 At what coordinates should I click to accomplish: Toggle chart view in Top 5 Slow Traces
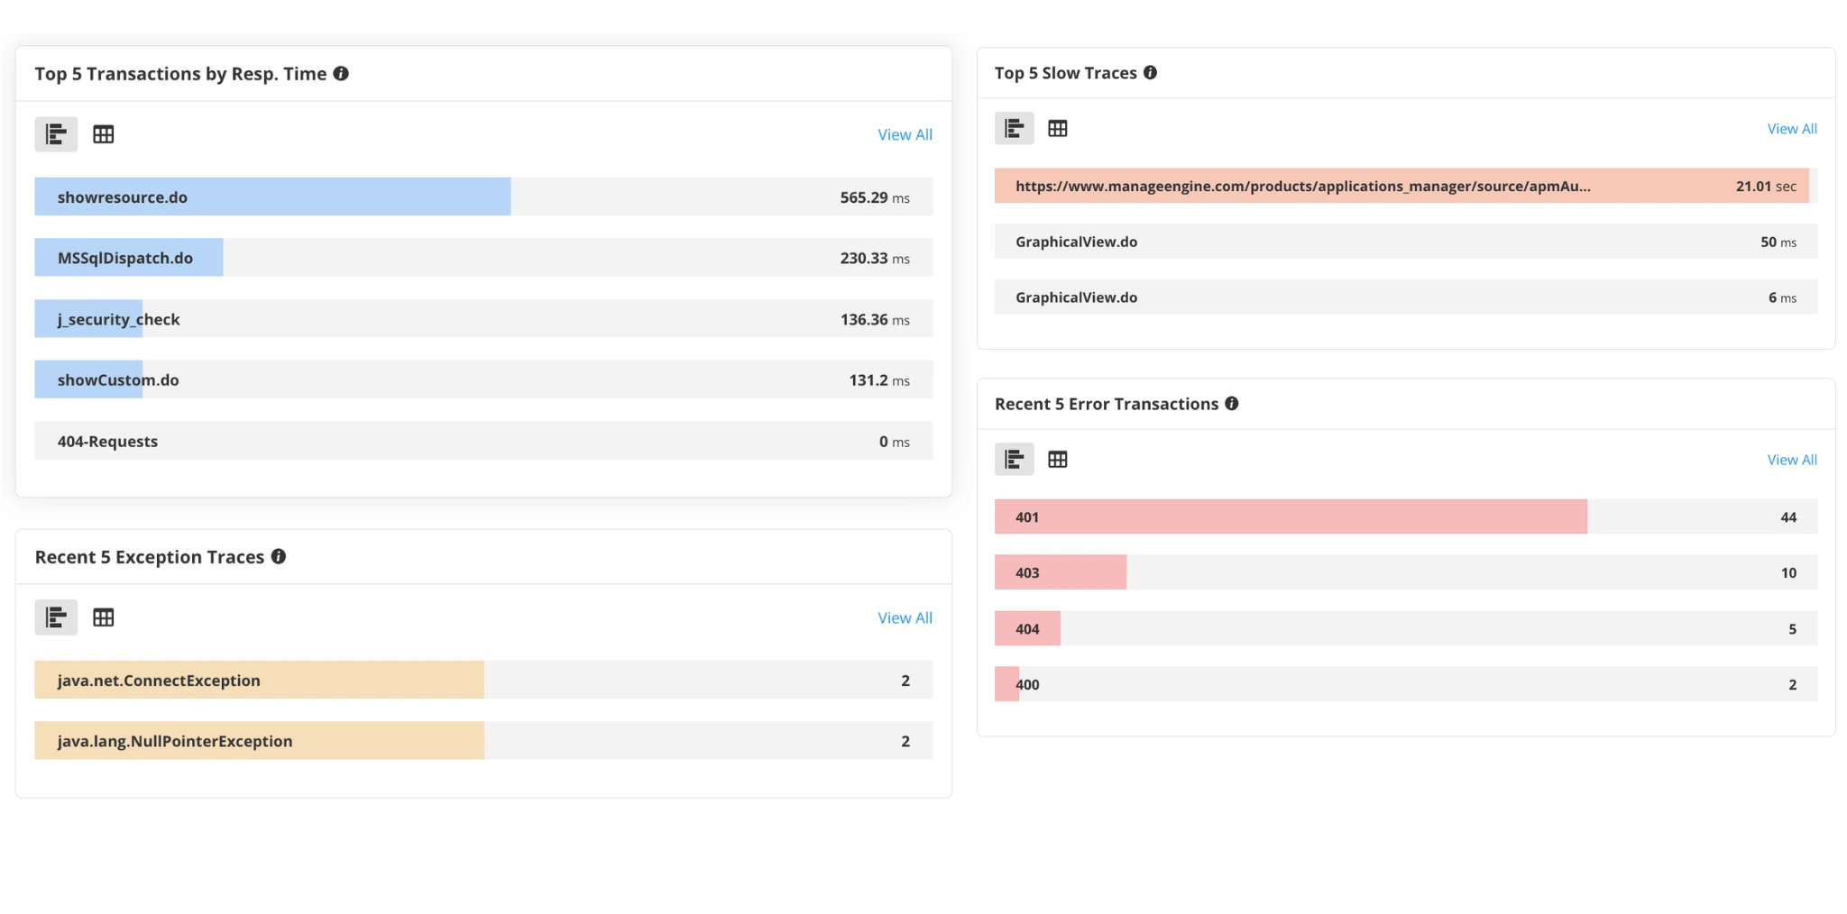pos(1014,128)
